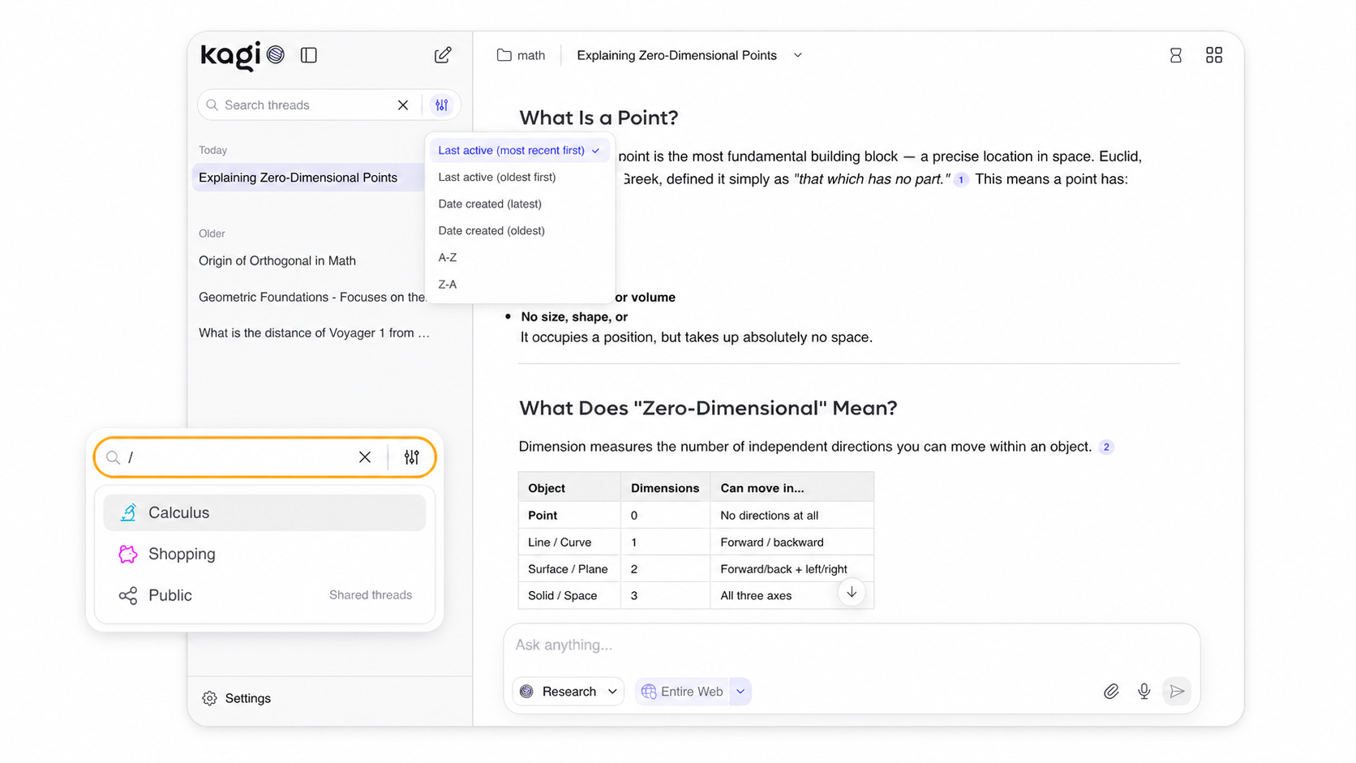Attach a file with paperclip icon

click(x=1111, y=692)
